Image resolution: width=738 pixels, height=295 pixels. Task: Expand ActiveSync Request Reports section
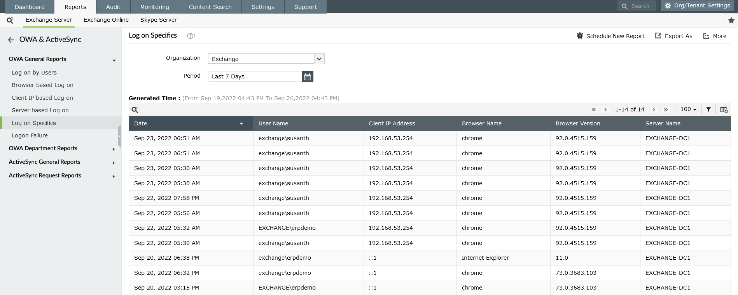click(114, 177)
